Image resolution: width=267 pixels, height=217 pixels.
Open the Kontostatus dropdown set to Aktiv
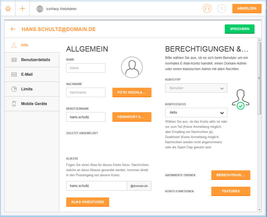(x=196, y=112)
